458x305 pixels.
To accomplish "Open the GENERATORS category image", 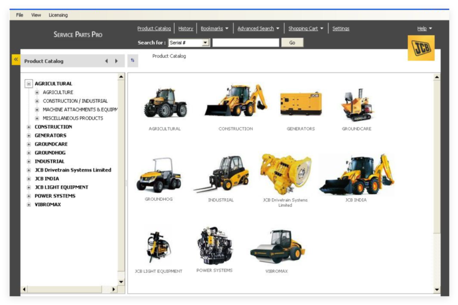I will 301,104.
